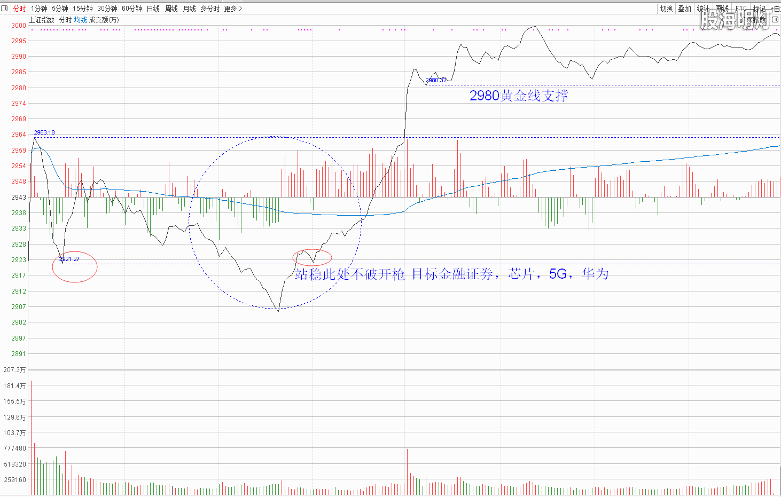Click the 成交额(万) legend label
Image resolution: width=781 pixels, height=497 pixels.
104,20
